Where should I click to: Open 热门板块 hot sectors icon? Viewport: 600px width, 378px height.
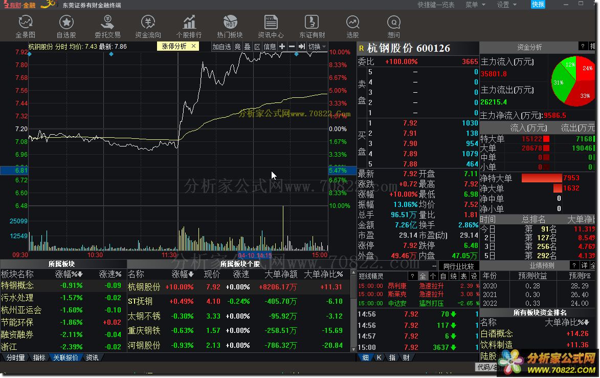230,27
